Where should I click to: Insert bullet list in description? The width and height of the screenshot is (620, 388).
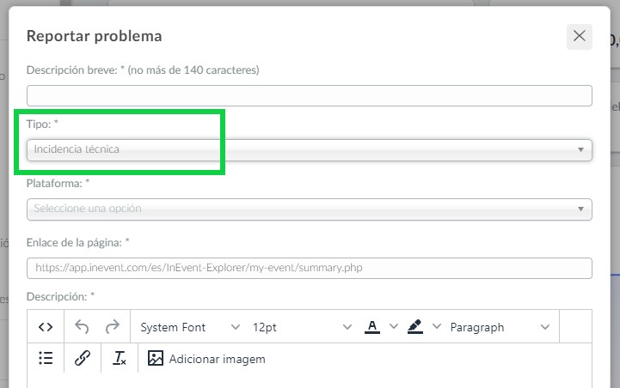(46, 358)
